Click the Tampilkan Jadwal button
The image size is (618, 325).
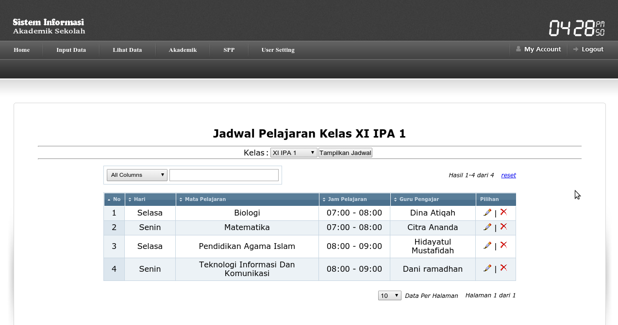pos(345,152)
